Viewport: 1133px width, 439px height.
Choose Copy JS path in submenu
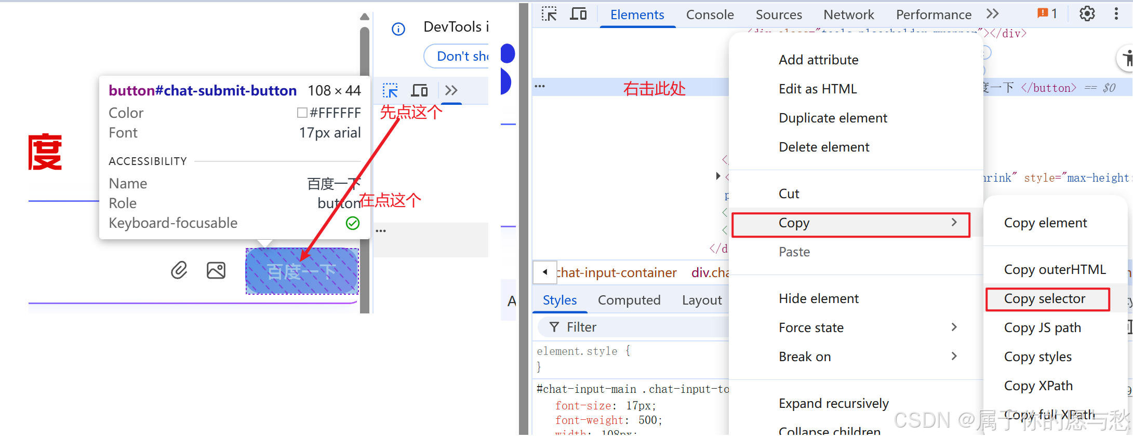point(1042,327)
